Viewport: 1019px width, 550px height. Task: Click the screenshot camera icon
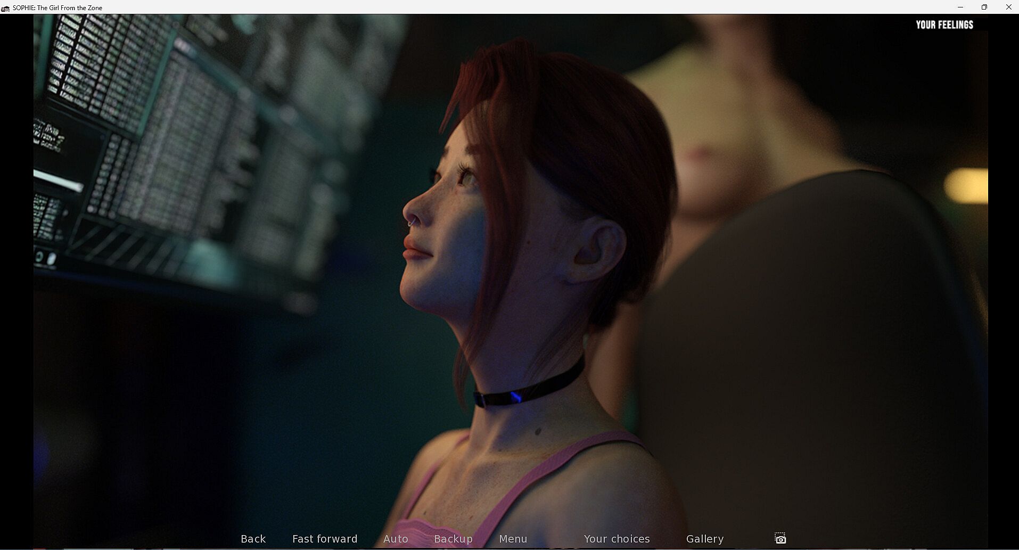point(780,538)
